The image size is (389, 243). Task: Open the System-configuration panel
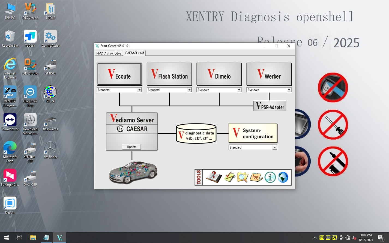(x=253, y=133)
